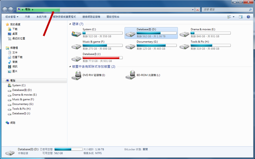Open the 組合管理 dropdown menu
Image resolution: width=255 pixels, height=159 pixels.
click(12, 17)
